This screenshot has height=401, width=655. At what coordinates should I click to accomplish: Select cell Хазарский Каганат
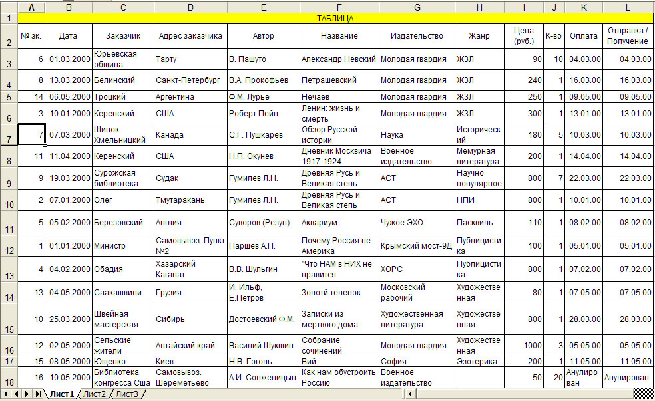coord(190,269)
